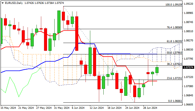This screenshot has height=111, width=195.
Task: Select the flat blue Kijun-sen line
Action: pyautogui.click(x=128, y=54)
